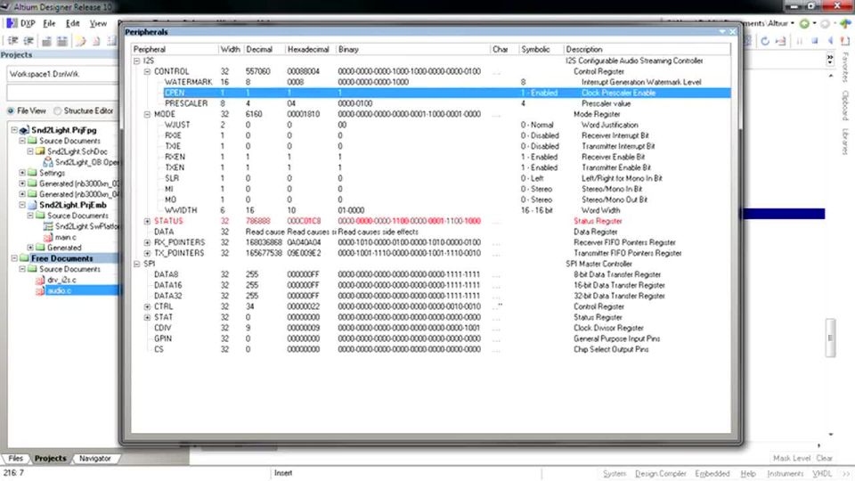
Task: Click the vertical scrollbar thumb at right edge
Action: tap(830, 338)
